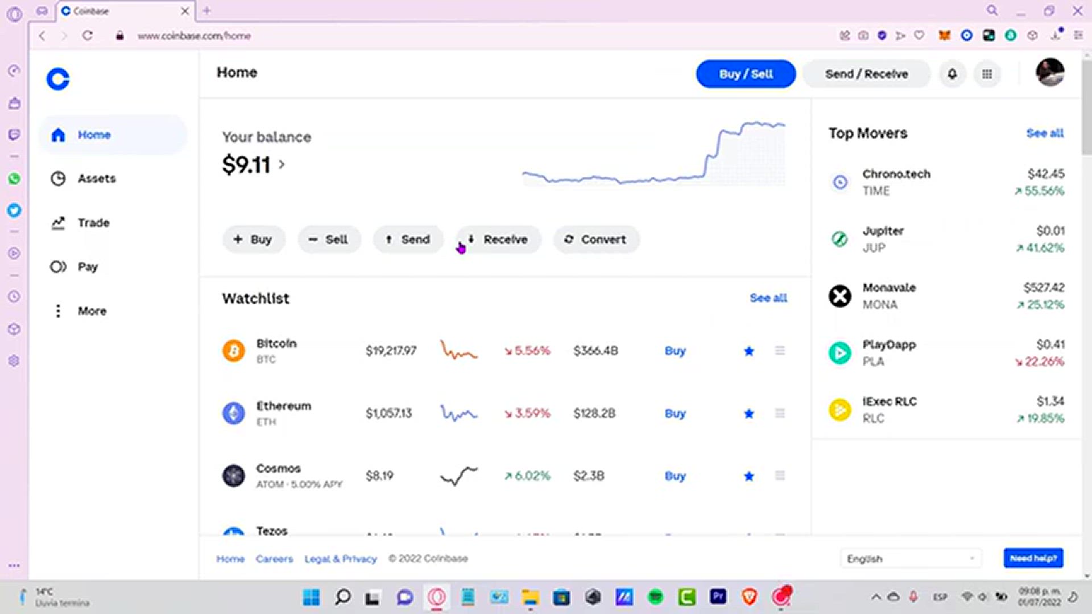Click the Bitcoin row reorder handle
This screenshot has height=614, width=1092.
[780, 351]
